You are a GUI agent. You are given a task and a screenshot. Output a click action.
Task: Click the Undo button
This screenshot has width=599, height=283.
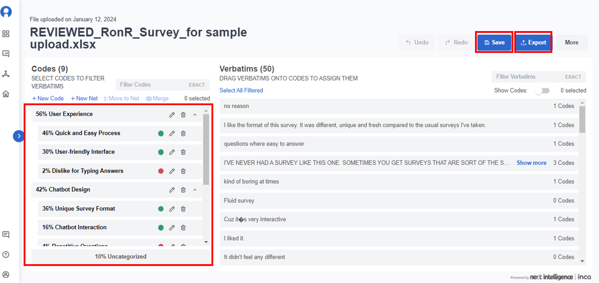(x=417, y=42)
